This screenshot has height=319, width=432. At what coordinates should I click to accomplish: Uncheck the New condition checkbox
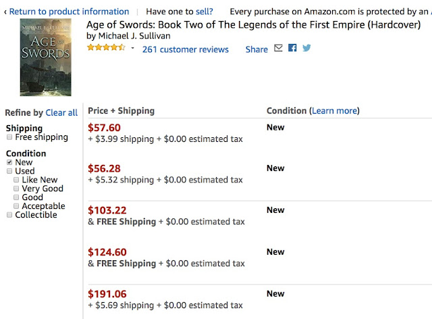(9, 163)
